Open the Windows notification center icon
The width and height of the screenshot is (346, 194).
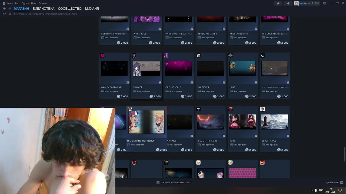[340, 190]
